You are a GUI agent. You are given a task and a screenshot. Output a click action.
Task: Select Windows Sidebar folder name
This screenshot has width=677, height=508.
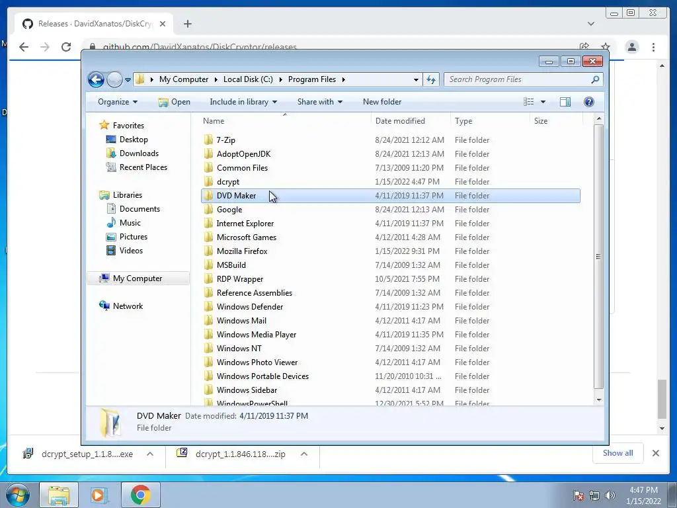[247, 390]
